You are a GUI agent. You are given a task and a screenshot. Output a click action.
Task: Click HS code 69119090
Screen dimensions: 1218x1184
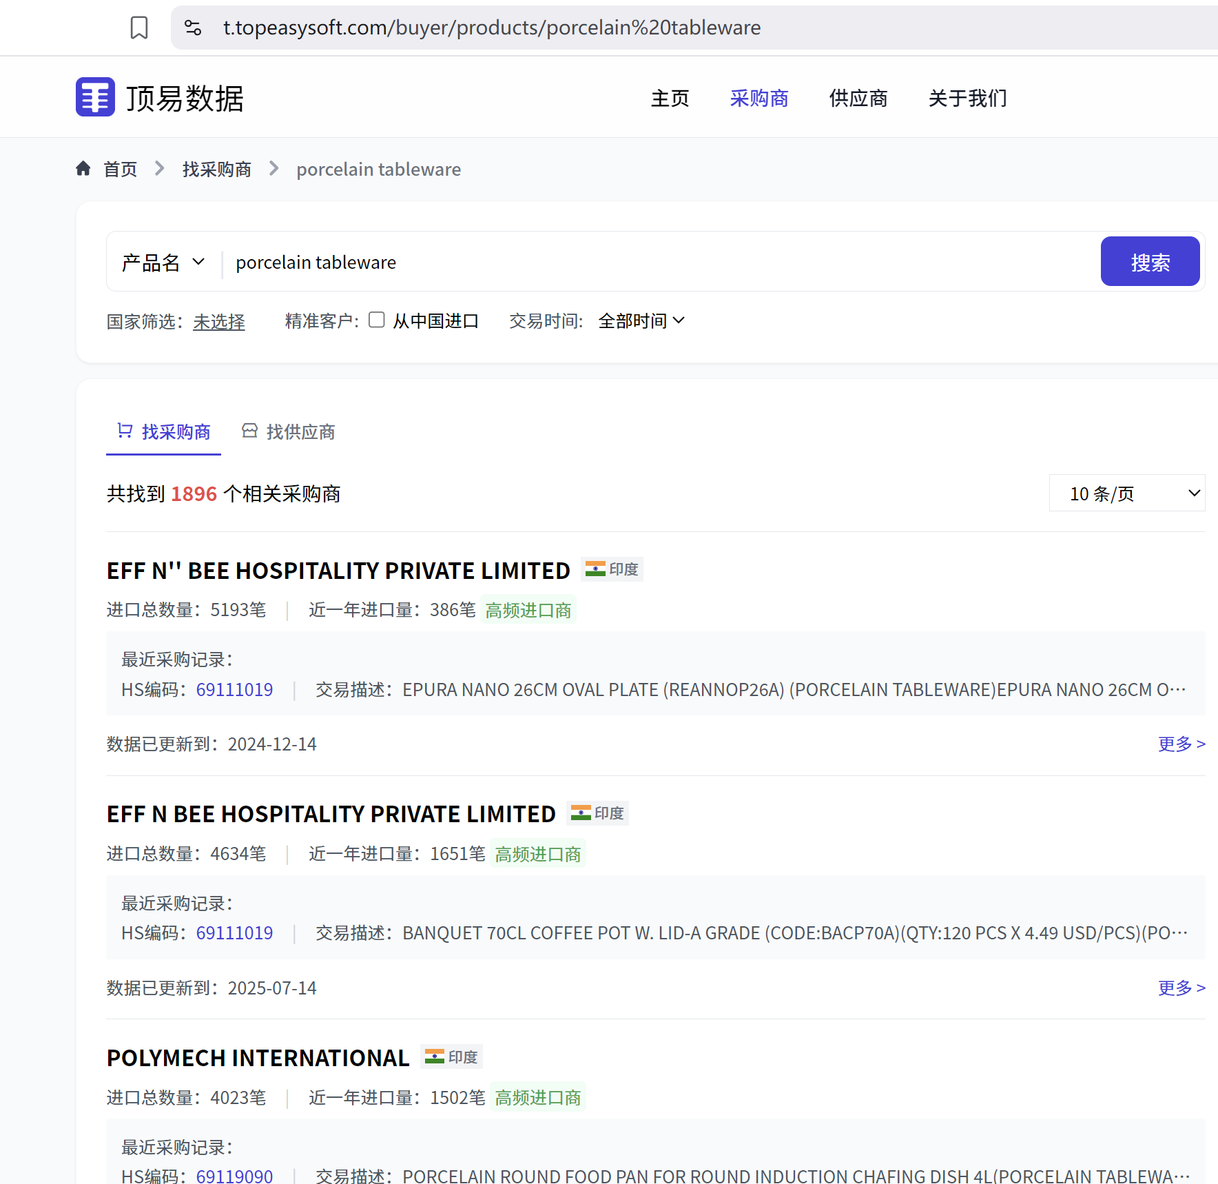coord(234,1176)
